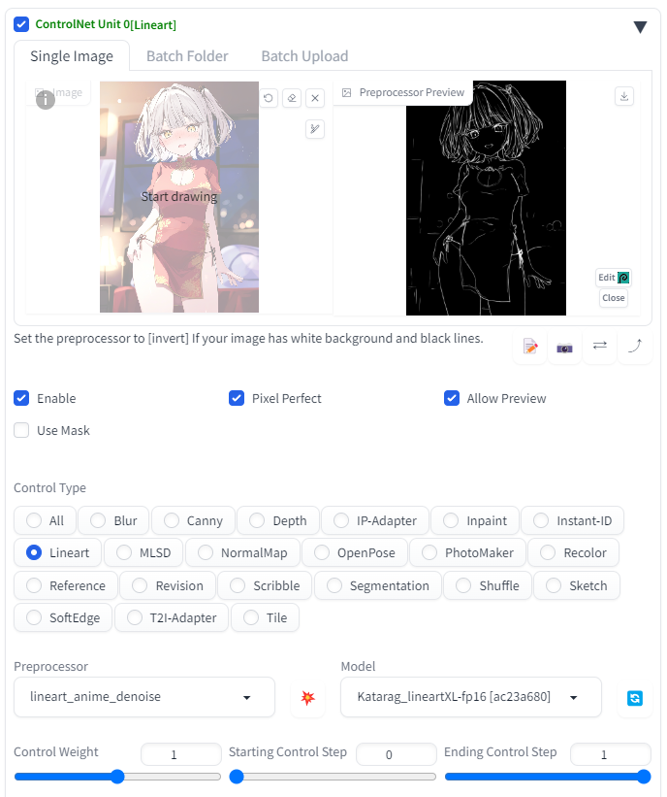The image size is (667, 797).
Task: Download the preprocessor preview image
Action: tap(624, 96)
